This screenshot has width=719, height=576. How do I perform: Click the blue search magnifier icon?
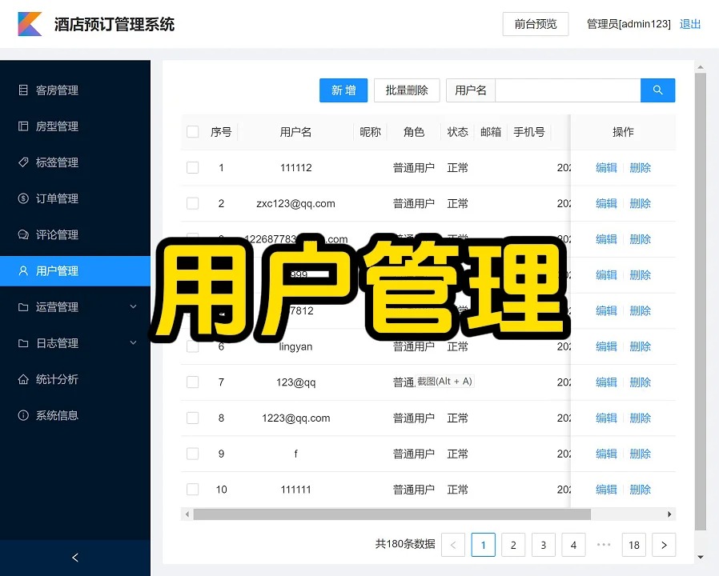pyautogui.click(x=657, y=90)
